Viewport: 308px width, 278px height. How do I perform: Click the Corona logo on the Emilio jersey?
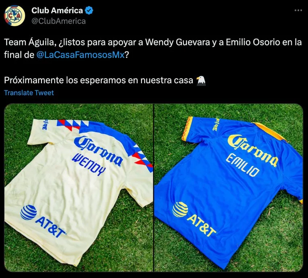pos(253,150)
